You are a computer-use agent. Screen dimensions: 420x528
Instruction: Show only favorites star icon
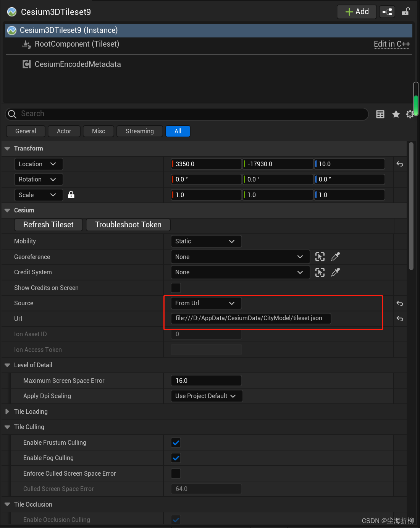pos(396,114)
